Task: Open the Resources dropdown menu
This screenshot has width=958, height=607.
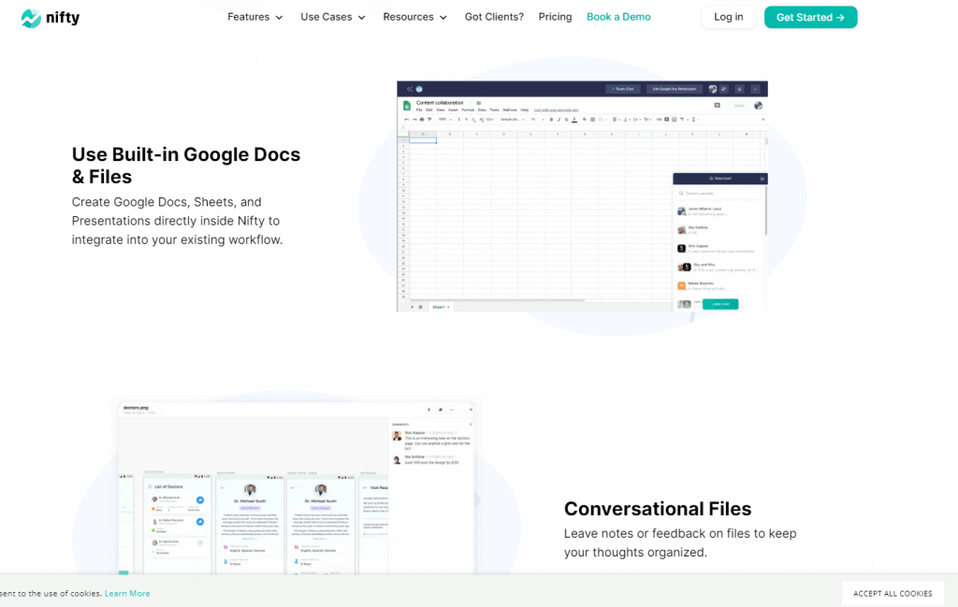Action: (414, 16)
